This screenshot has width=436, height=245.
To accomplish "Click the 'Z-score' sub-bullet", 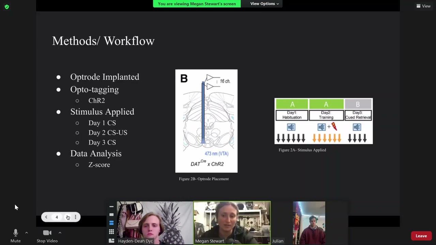I will 99,165.
